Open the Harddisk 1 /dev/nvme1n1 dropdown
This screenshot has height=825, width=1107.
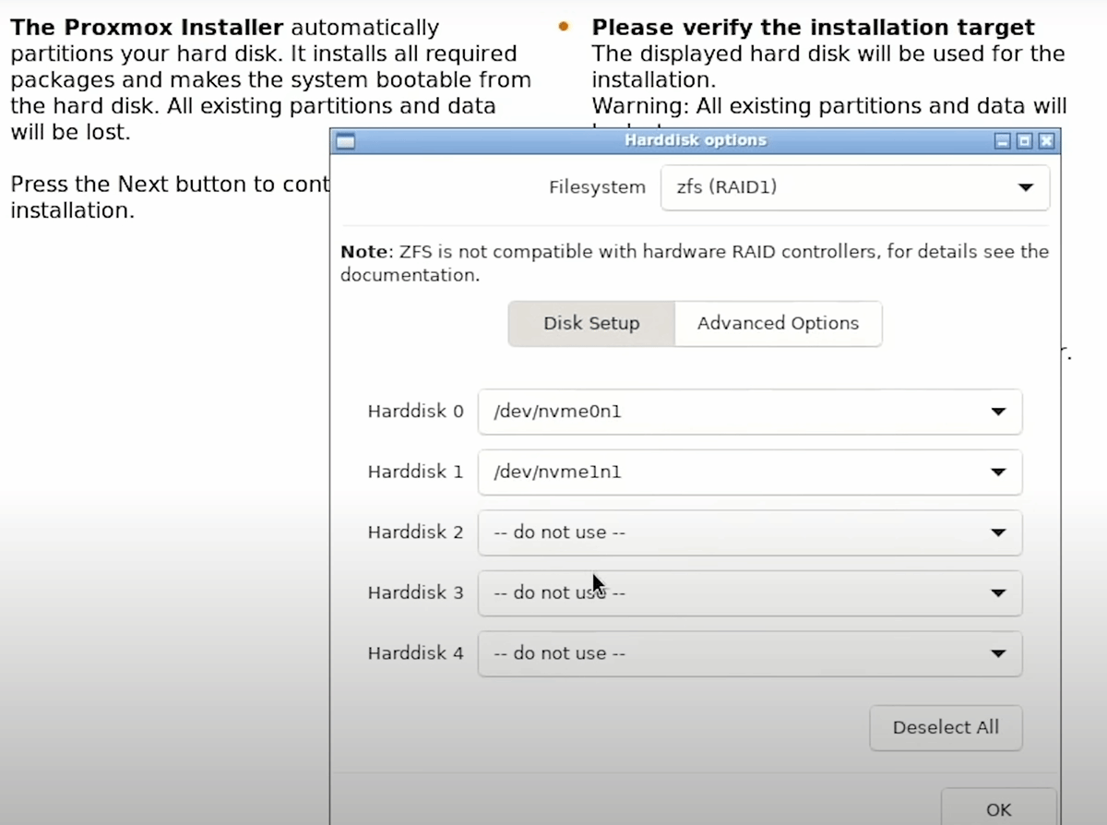point(749,472)
